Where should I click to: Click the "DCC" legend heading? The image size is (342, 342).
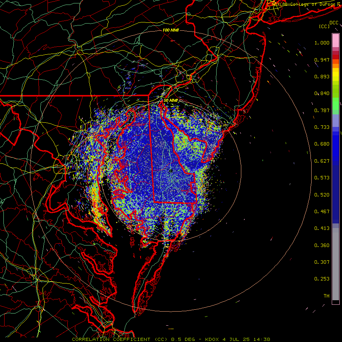coord(334,23)
